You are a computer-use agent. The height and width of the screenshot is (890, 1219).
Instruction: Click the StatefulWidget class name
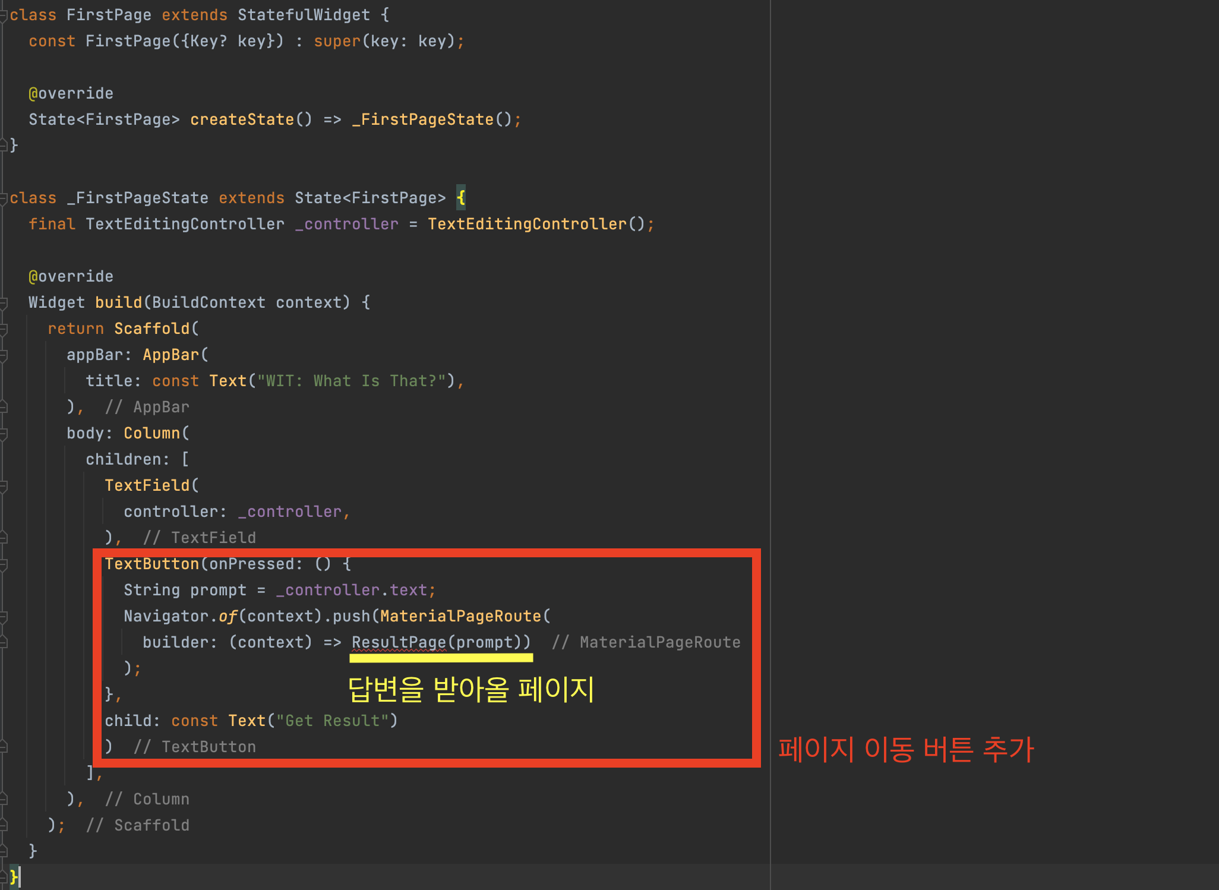(304, 15)
